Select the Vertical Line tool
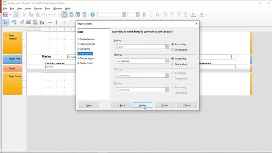This screenshot has width=272, height=153. coord(57,23)
